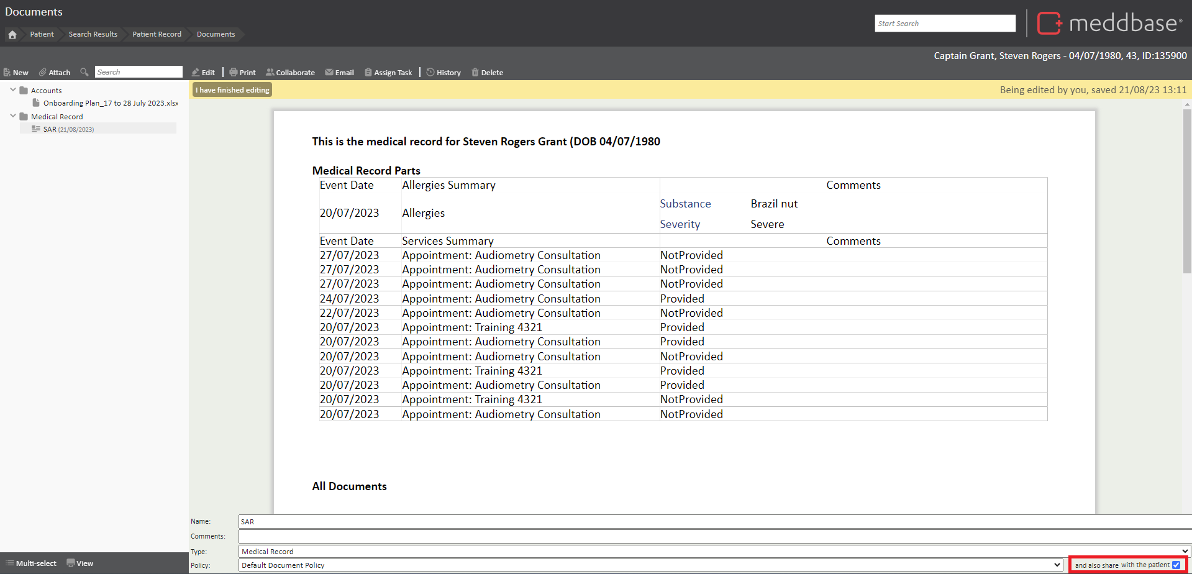Screen dimensions: 1192x574
Task: Open Collaborate from the toolbar
Action: (x=290, y=73)
